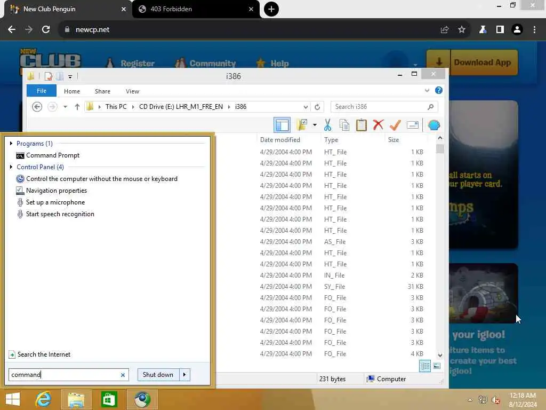Click the muted volume tray icon
This screenshot has height=410, width=546.
(x=496, y=399)
